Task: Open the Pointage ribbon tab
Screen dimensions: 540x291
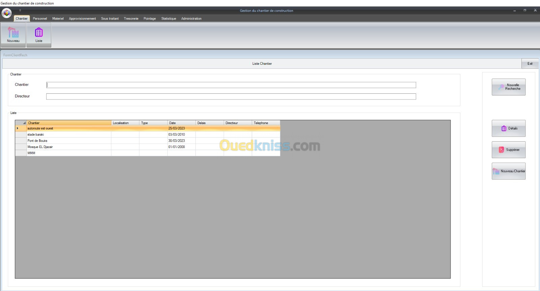Action: [150, 19]
